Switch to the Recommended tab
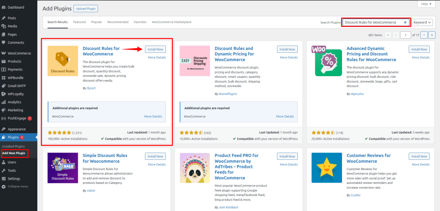The image size is (440, 211). click(118, 22)
